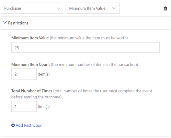Image resolution: width=171 pixels, height=138 pixels.
Task: Click the time(s) unit text
Action: pyautogui.click(x=44, y=107)
